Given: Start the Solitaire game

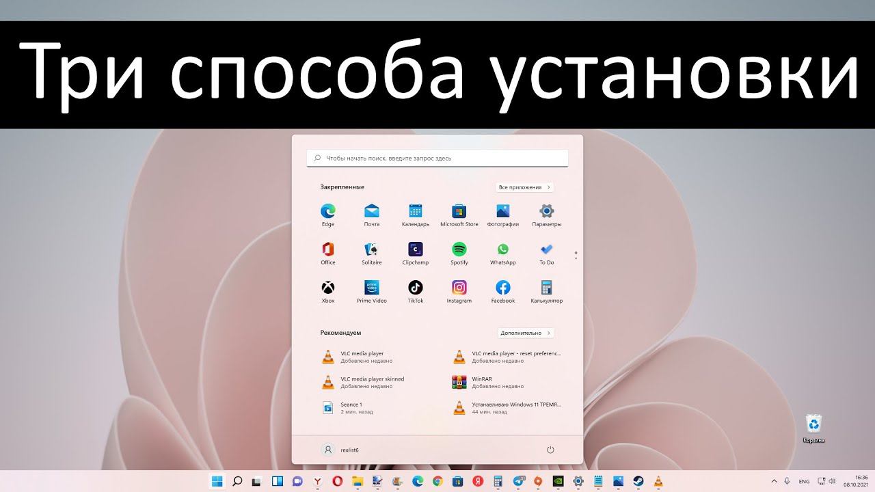Looking at the screenshot, I should (x=372, y=254).
